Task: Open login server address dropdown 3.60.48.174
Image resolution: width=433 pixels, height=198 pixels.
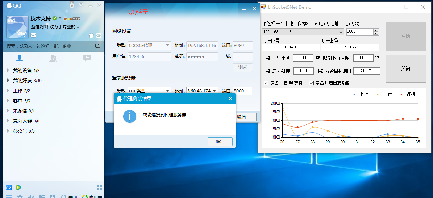Action: 202,91
